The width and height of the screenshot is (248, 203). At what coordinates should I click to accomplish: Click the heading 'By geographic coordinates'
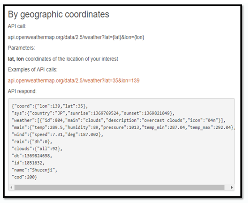pyautogui.click(x=59, y=15)
